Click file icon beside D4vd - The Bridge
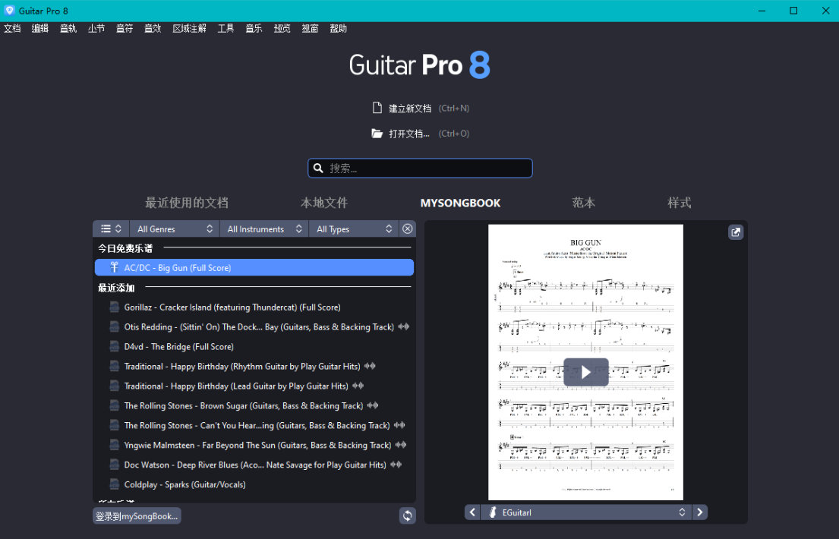This screenshot has width=839, height=539. 114,346
